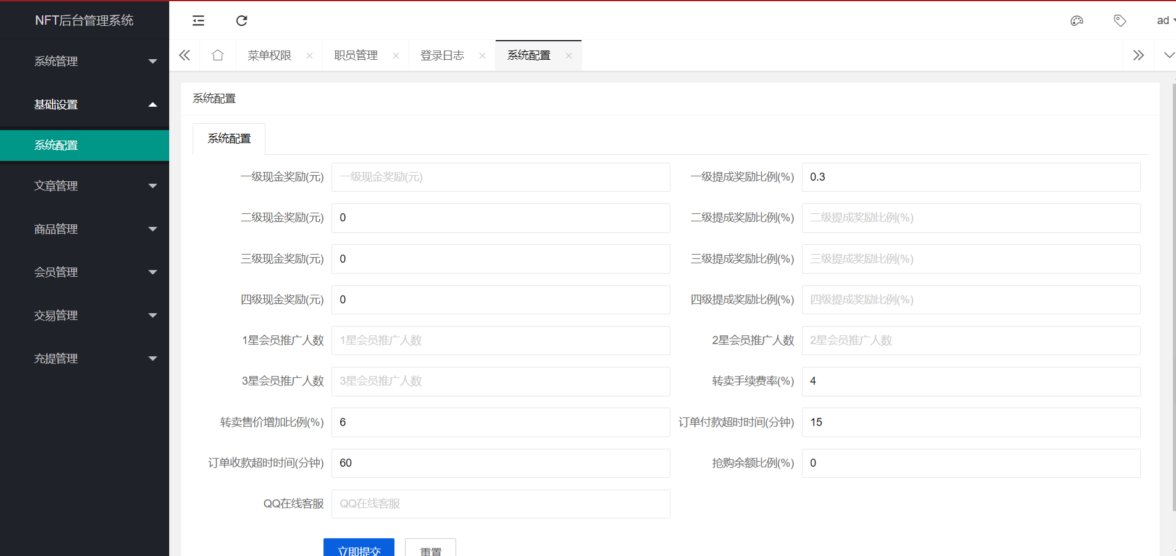Open the ad user dropdown
1176x556 pixels.
[x=1163, y=20]
